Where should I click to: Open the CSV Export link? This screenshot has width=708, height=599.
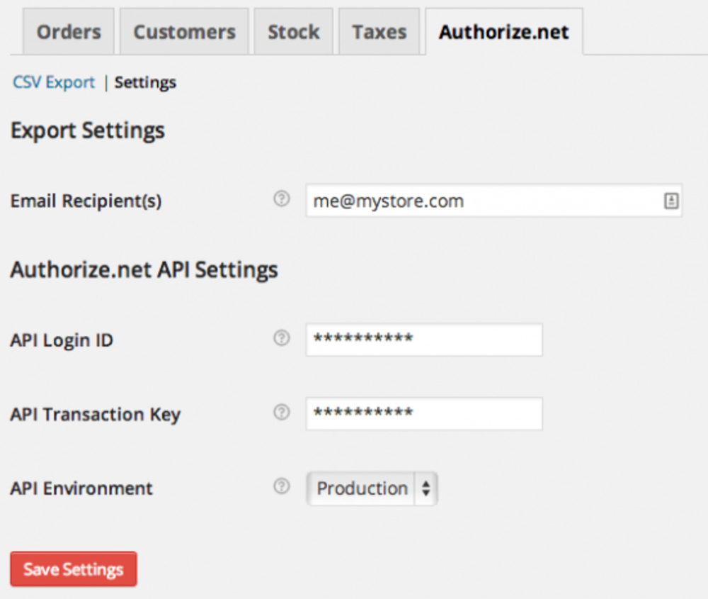click(54, 82)
